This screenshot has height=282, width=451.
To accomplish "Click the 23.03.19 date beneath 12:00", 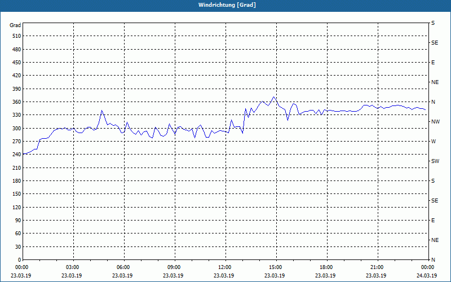I will [224, 276].
